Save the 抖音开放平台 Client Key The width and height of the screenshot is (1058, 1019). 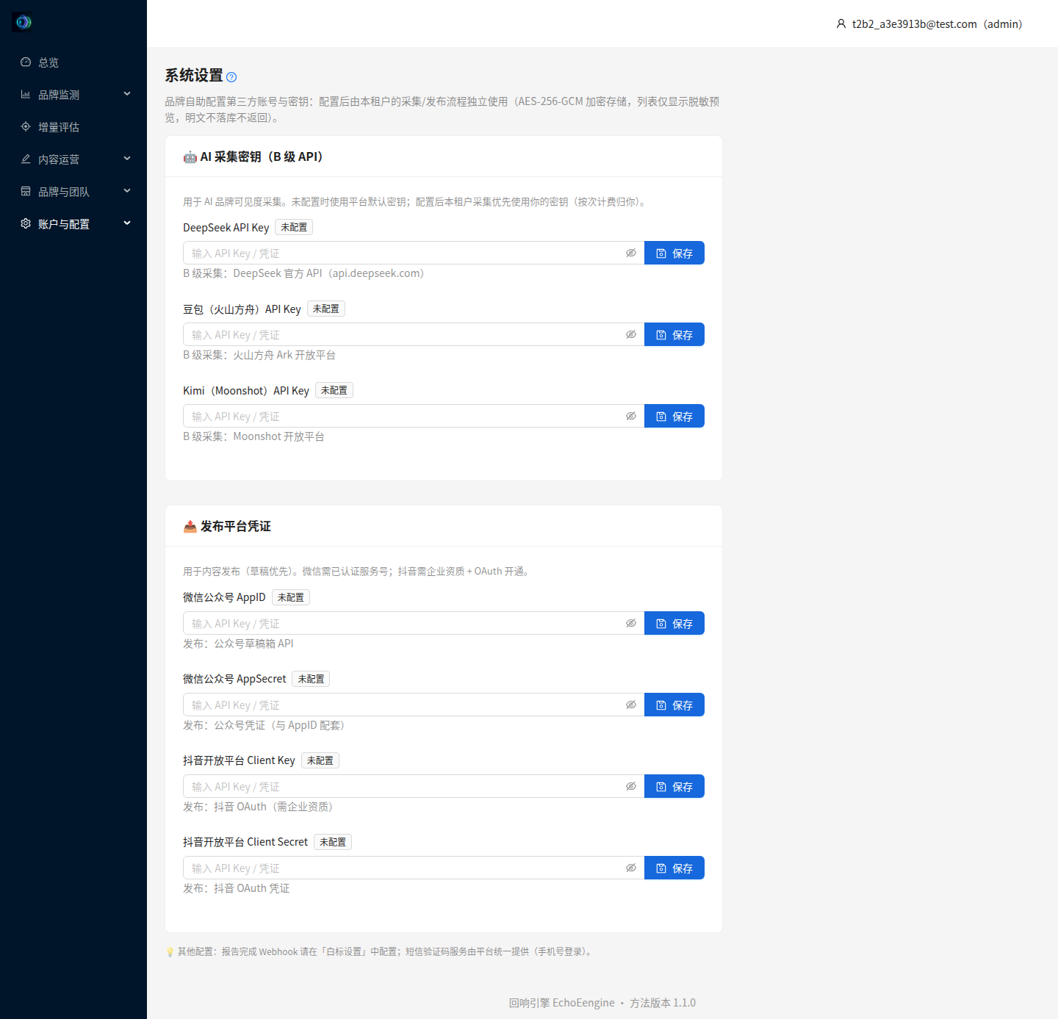tap(674, 787)
